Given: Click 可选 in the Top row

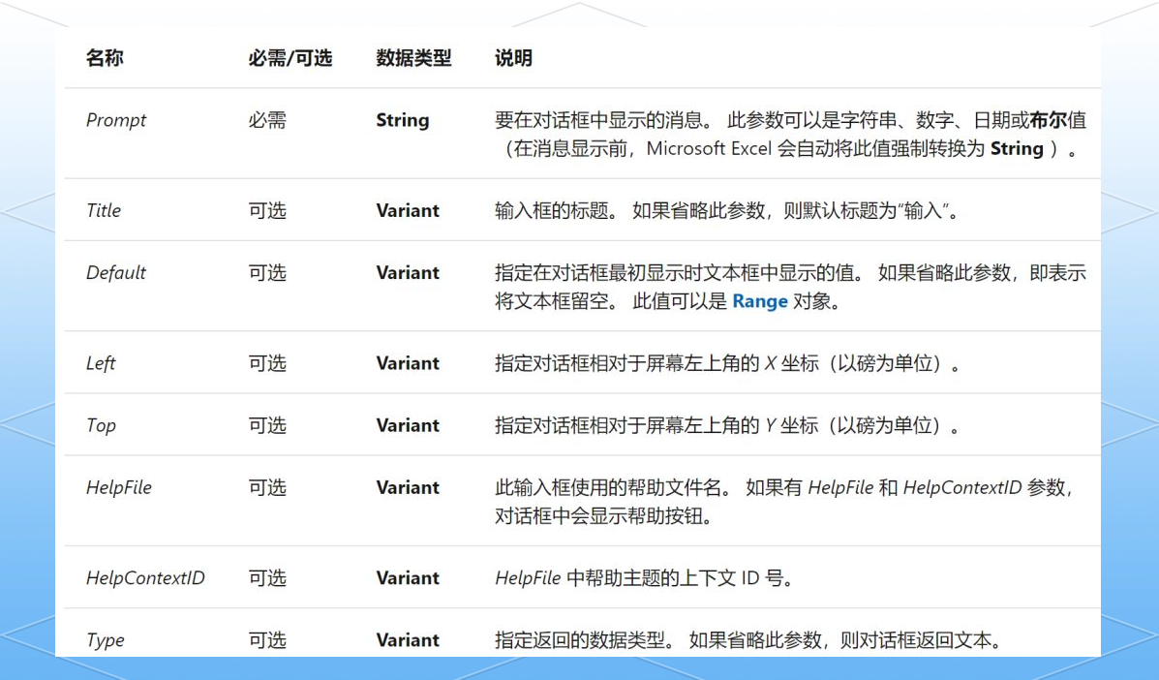Looking at the screenshot, I should click(x=267, y=426).
